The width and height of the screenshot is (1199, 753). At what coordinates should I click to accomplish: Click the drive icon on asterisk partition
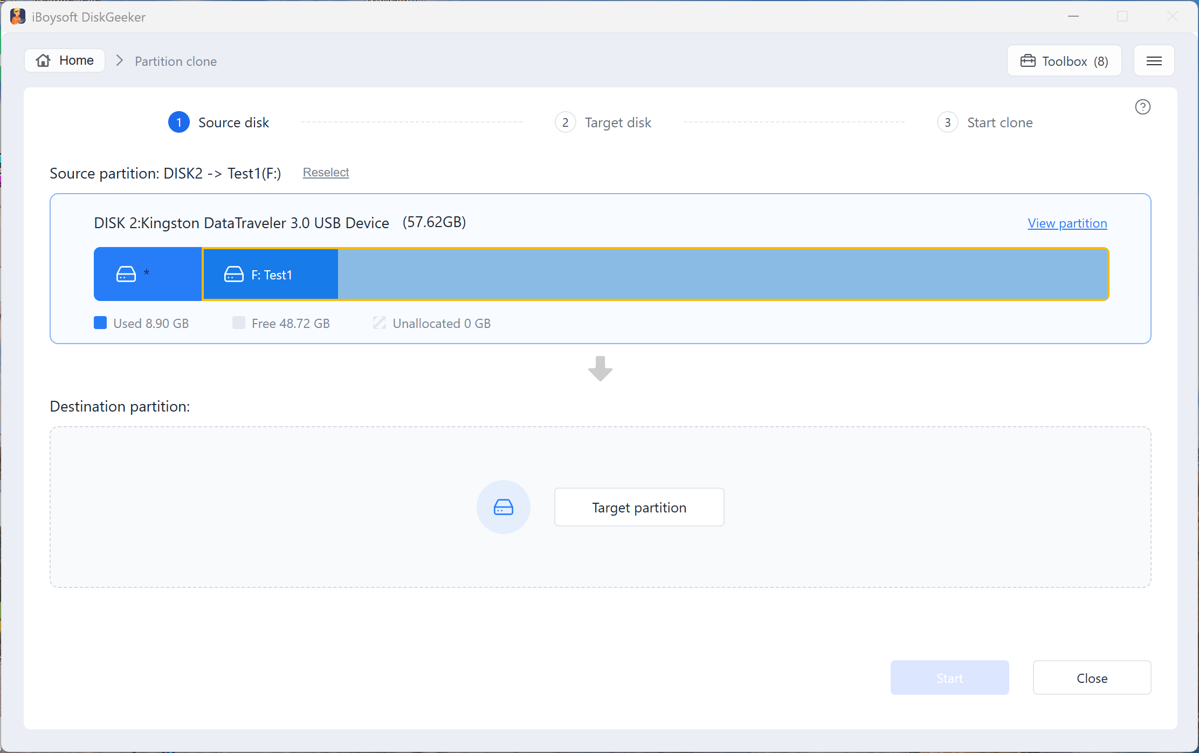(x=126, y=274)
